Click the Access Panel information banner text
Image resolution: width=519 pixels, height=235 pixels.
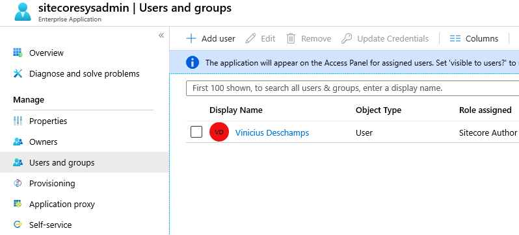362,62
